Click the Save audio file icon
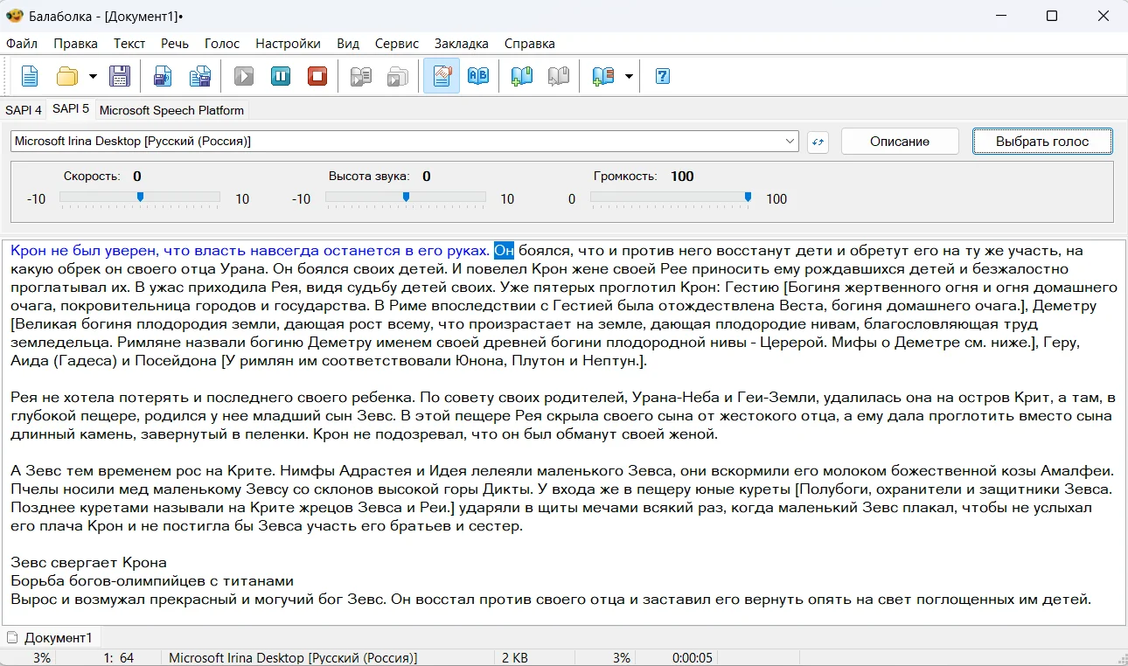 (x=163, y=77)
